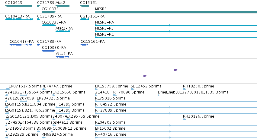Image resolution: width=257 pixels, height=139 pixels.
Task: Select the RH27889.5prime EST label
Action: point(111,110)
